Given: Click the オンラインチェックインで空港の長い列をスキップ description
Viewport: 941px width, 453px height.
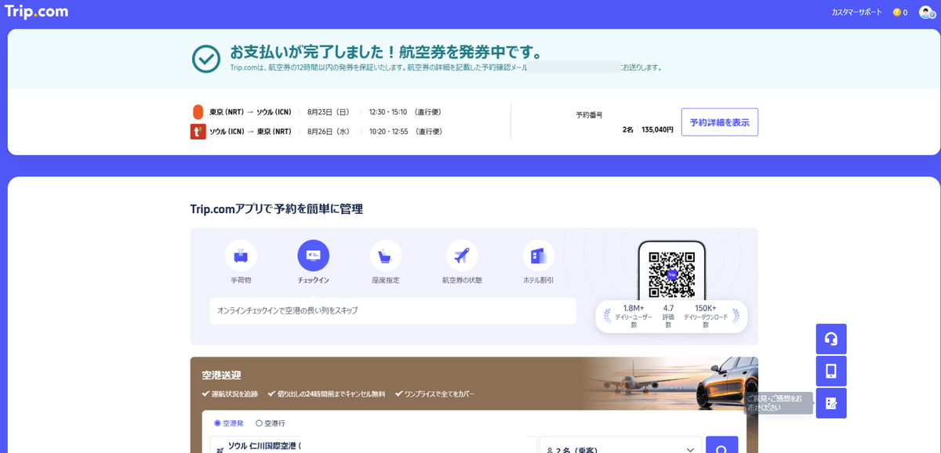Looking at the screenshot, I should (287, 310).
